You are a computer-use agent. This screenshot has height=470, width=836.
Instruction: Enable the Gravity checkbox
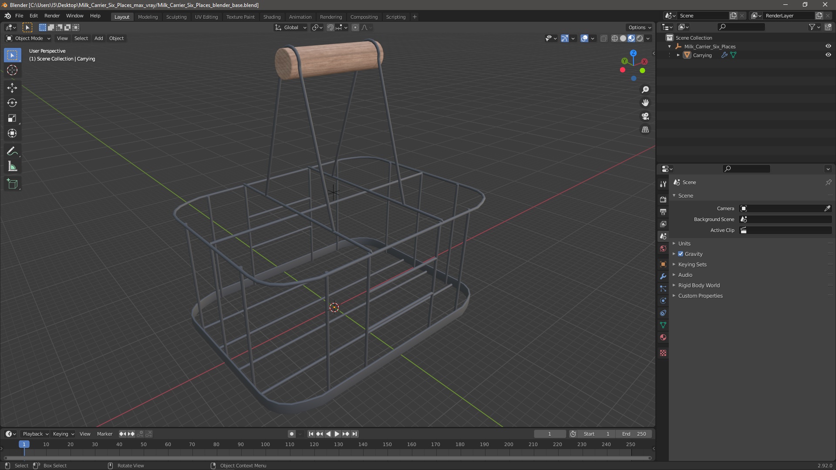(681, 254)
